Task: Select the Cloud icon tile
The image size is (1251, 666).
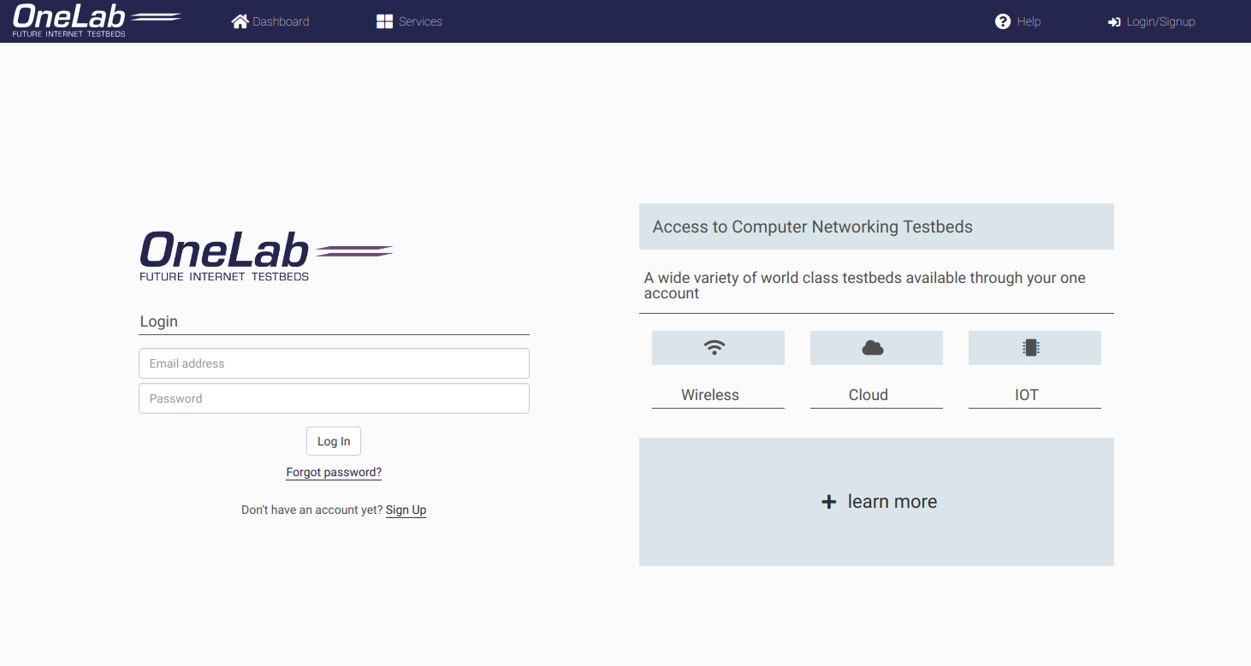Action: pos(876,348)
